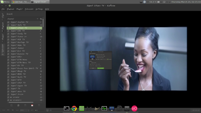Switch to the Start sidebar tab
Image resolution: width=201 pixels, height=113 pixels.
click(3, 17)
